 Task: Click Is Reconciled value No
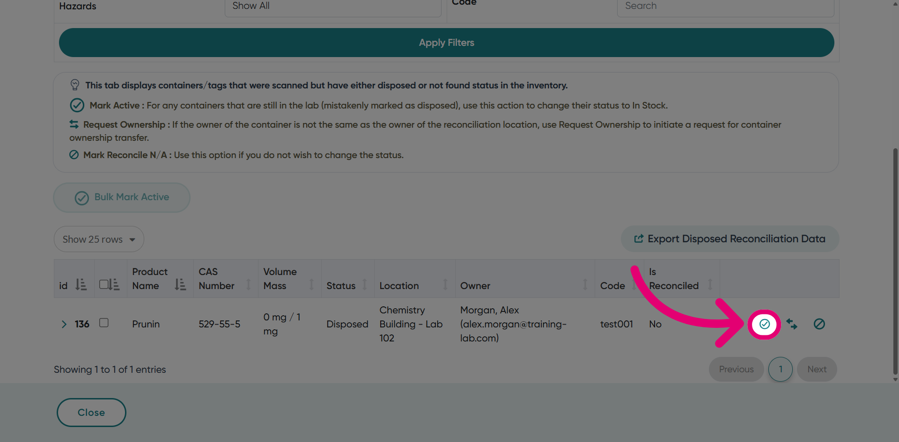coord(655,324)
